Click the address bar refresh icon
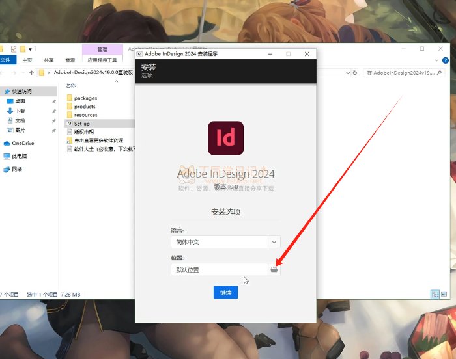This screenshot has height=359, width=456. pyautogui.click(x=355, y=73)
